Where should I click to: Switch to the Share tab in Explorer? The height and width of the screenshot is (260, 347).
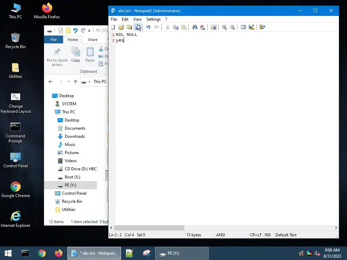click(93, 40)
